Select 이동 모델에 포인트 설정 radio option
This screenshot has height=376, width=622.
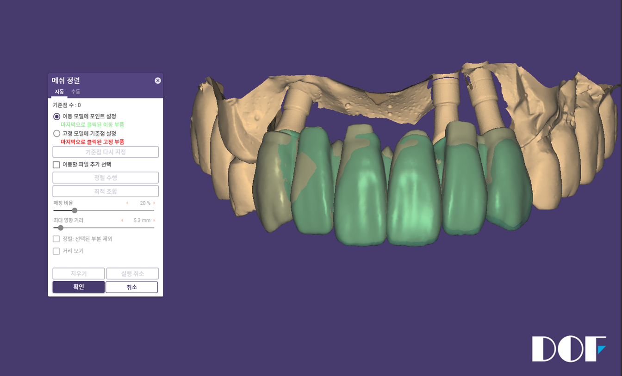[57, 117]
